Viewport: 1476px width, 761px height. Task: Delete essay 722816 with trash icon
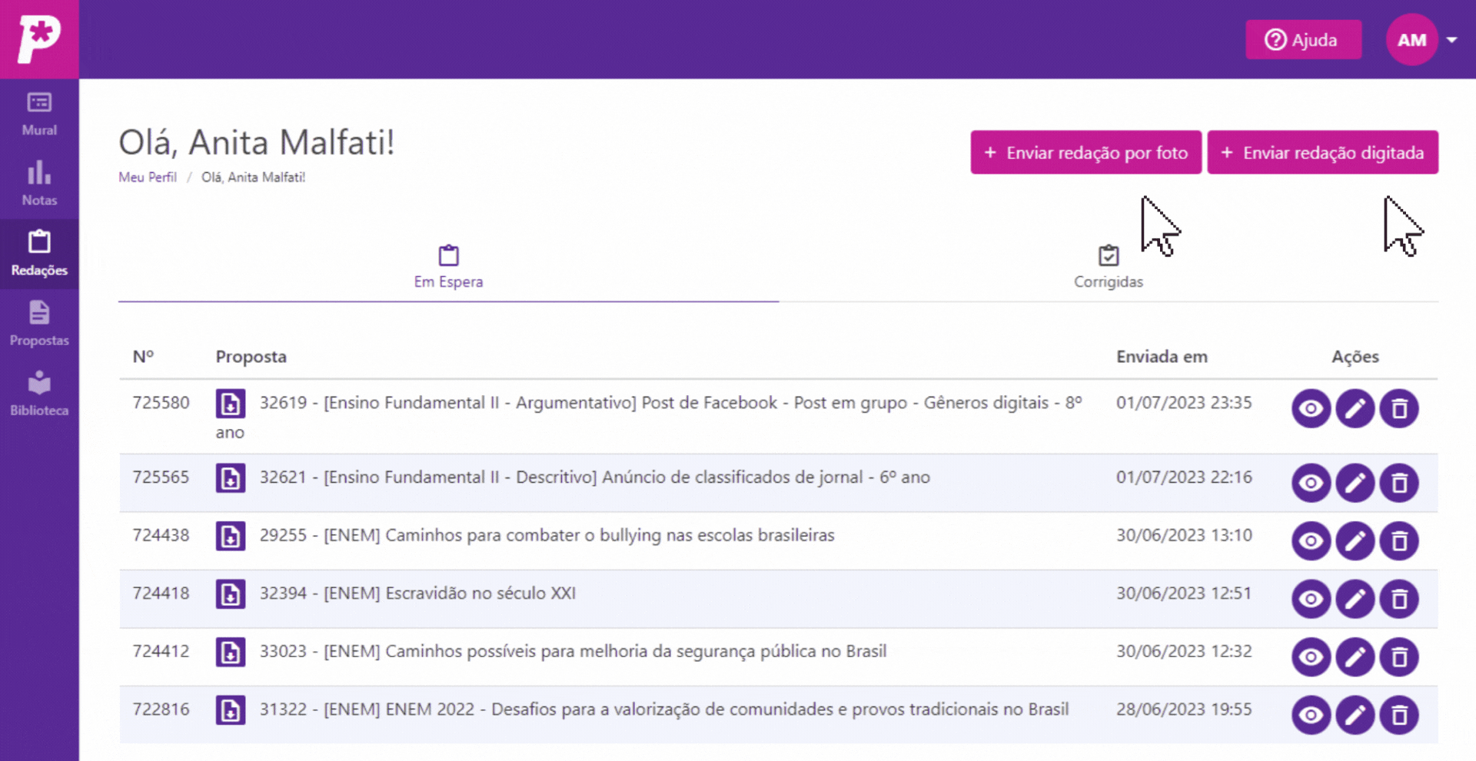1399,715
